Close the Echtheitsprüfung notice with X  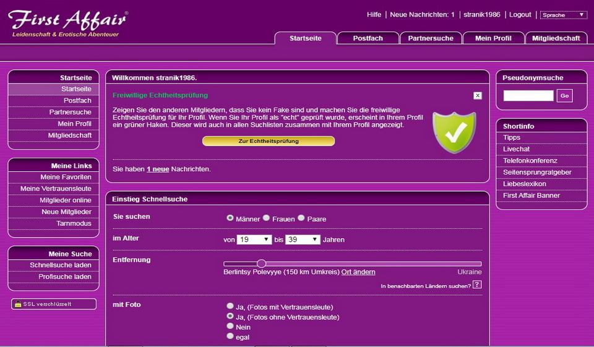tap(477, 95)
